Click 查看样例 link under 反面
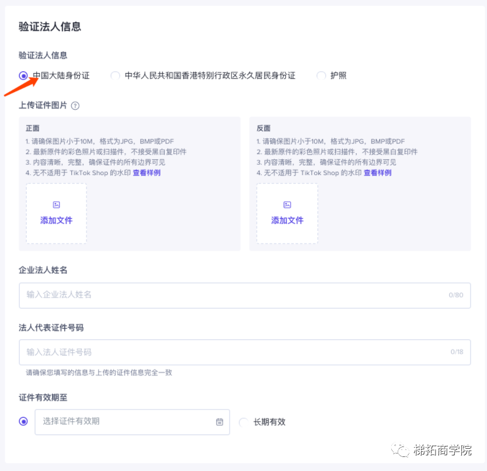The width and height of the screenshot is (487, 471). (377, 173)
